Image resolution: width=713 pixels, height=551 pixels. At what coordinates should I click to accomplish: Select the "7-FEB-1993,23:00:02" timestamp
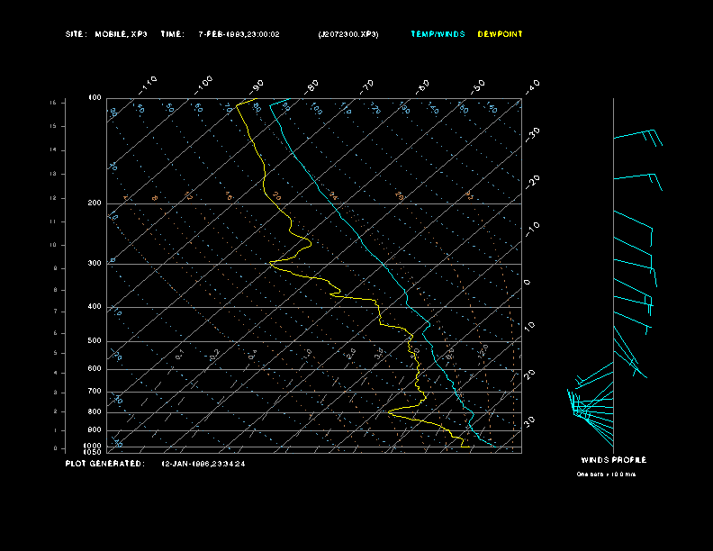pos(239,34)
